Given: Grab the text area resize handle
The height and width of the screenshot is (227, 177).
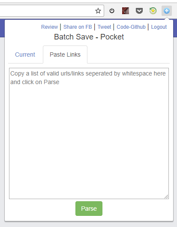Looking at the screenshot, I should tap(166, 197).
